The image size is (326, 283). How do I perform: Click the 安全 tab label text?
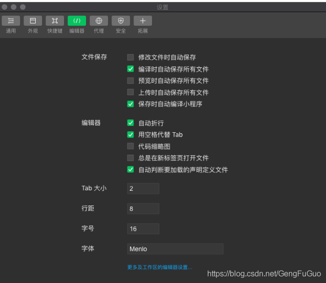[x=121, y=31]
